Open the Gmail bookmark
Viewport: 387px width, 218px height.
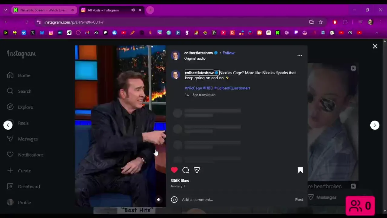click(x=87, y=33)
